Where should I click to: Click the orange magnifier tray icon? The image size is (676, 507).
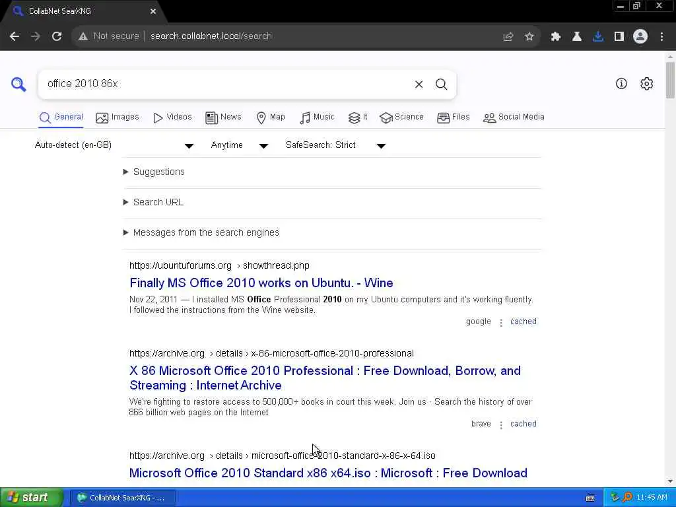coord(627,498)
